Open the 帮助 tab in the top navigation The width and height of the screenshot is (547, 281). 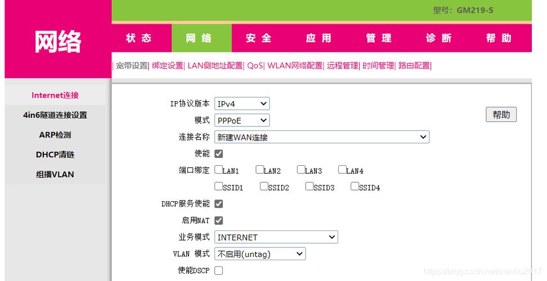(x=499, y=38)
